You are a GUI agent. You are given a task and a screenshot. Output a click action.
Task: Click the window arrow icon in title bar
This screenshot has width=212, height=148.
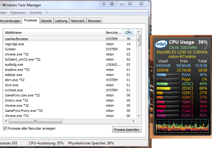(112, 4)
